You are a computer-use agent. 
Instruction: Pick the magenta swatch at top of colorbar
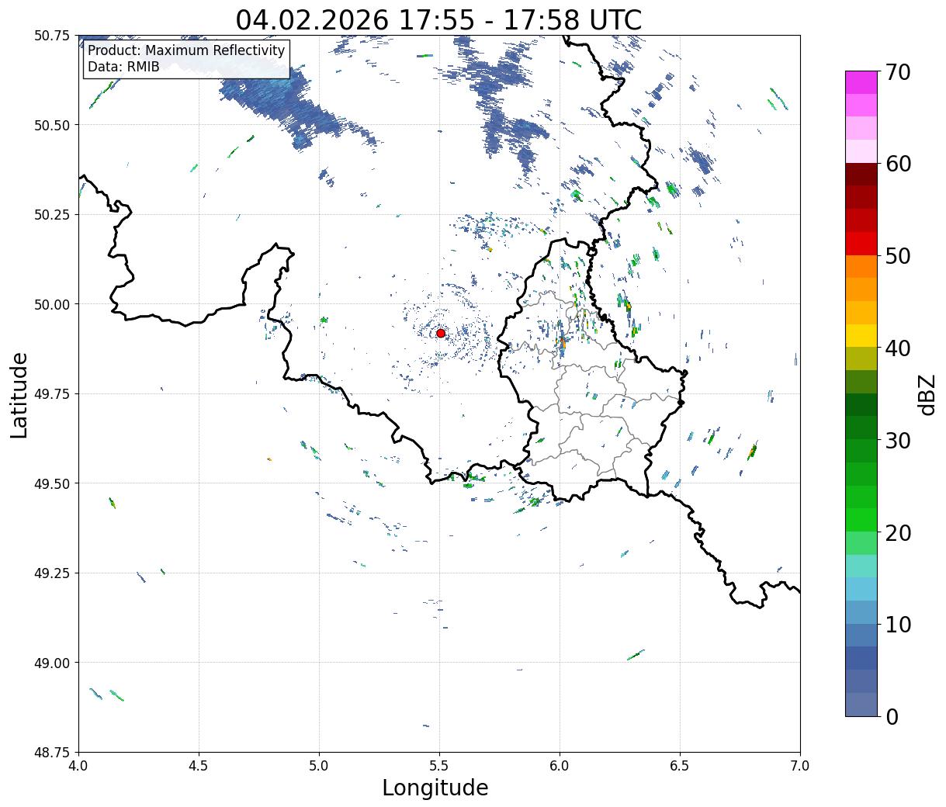[861, 82]
